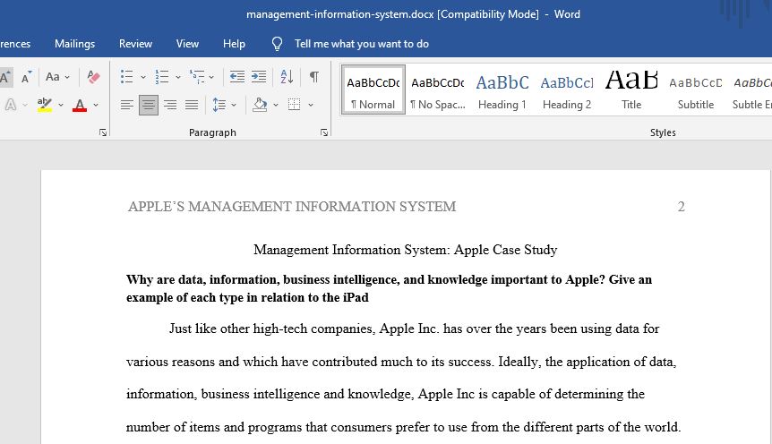Apply the Title style

[x=631, y=90]
